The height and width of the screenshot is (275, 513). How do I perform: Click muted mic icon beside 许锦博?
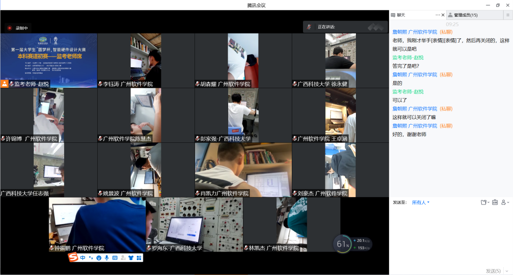(3, 139)
